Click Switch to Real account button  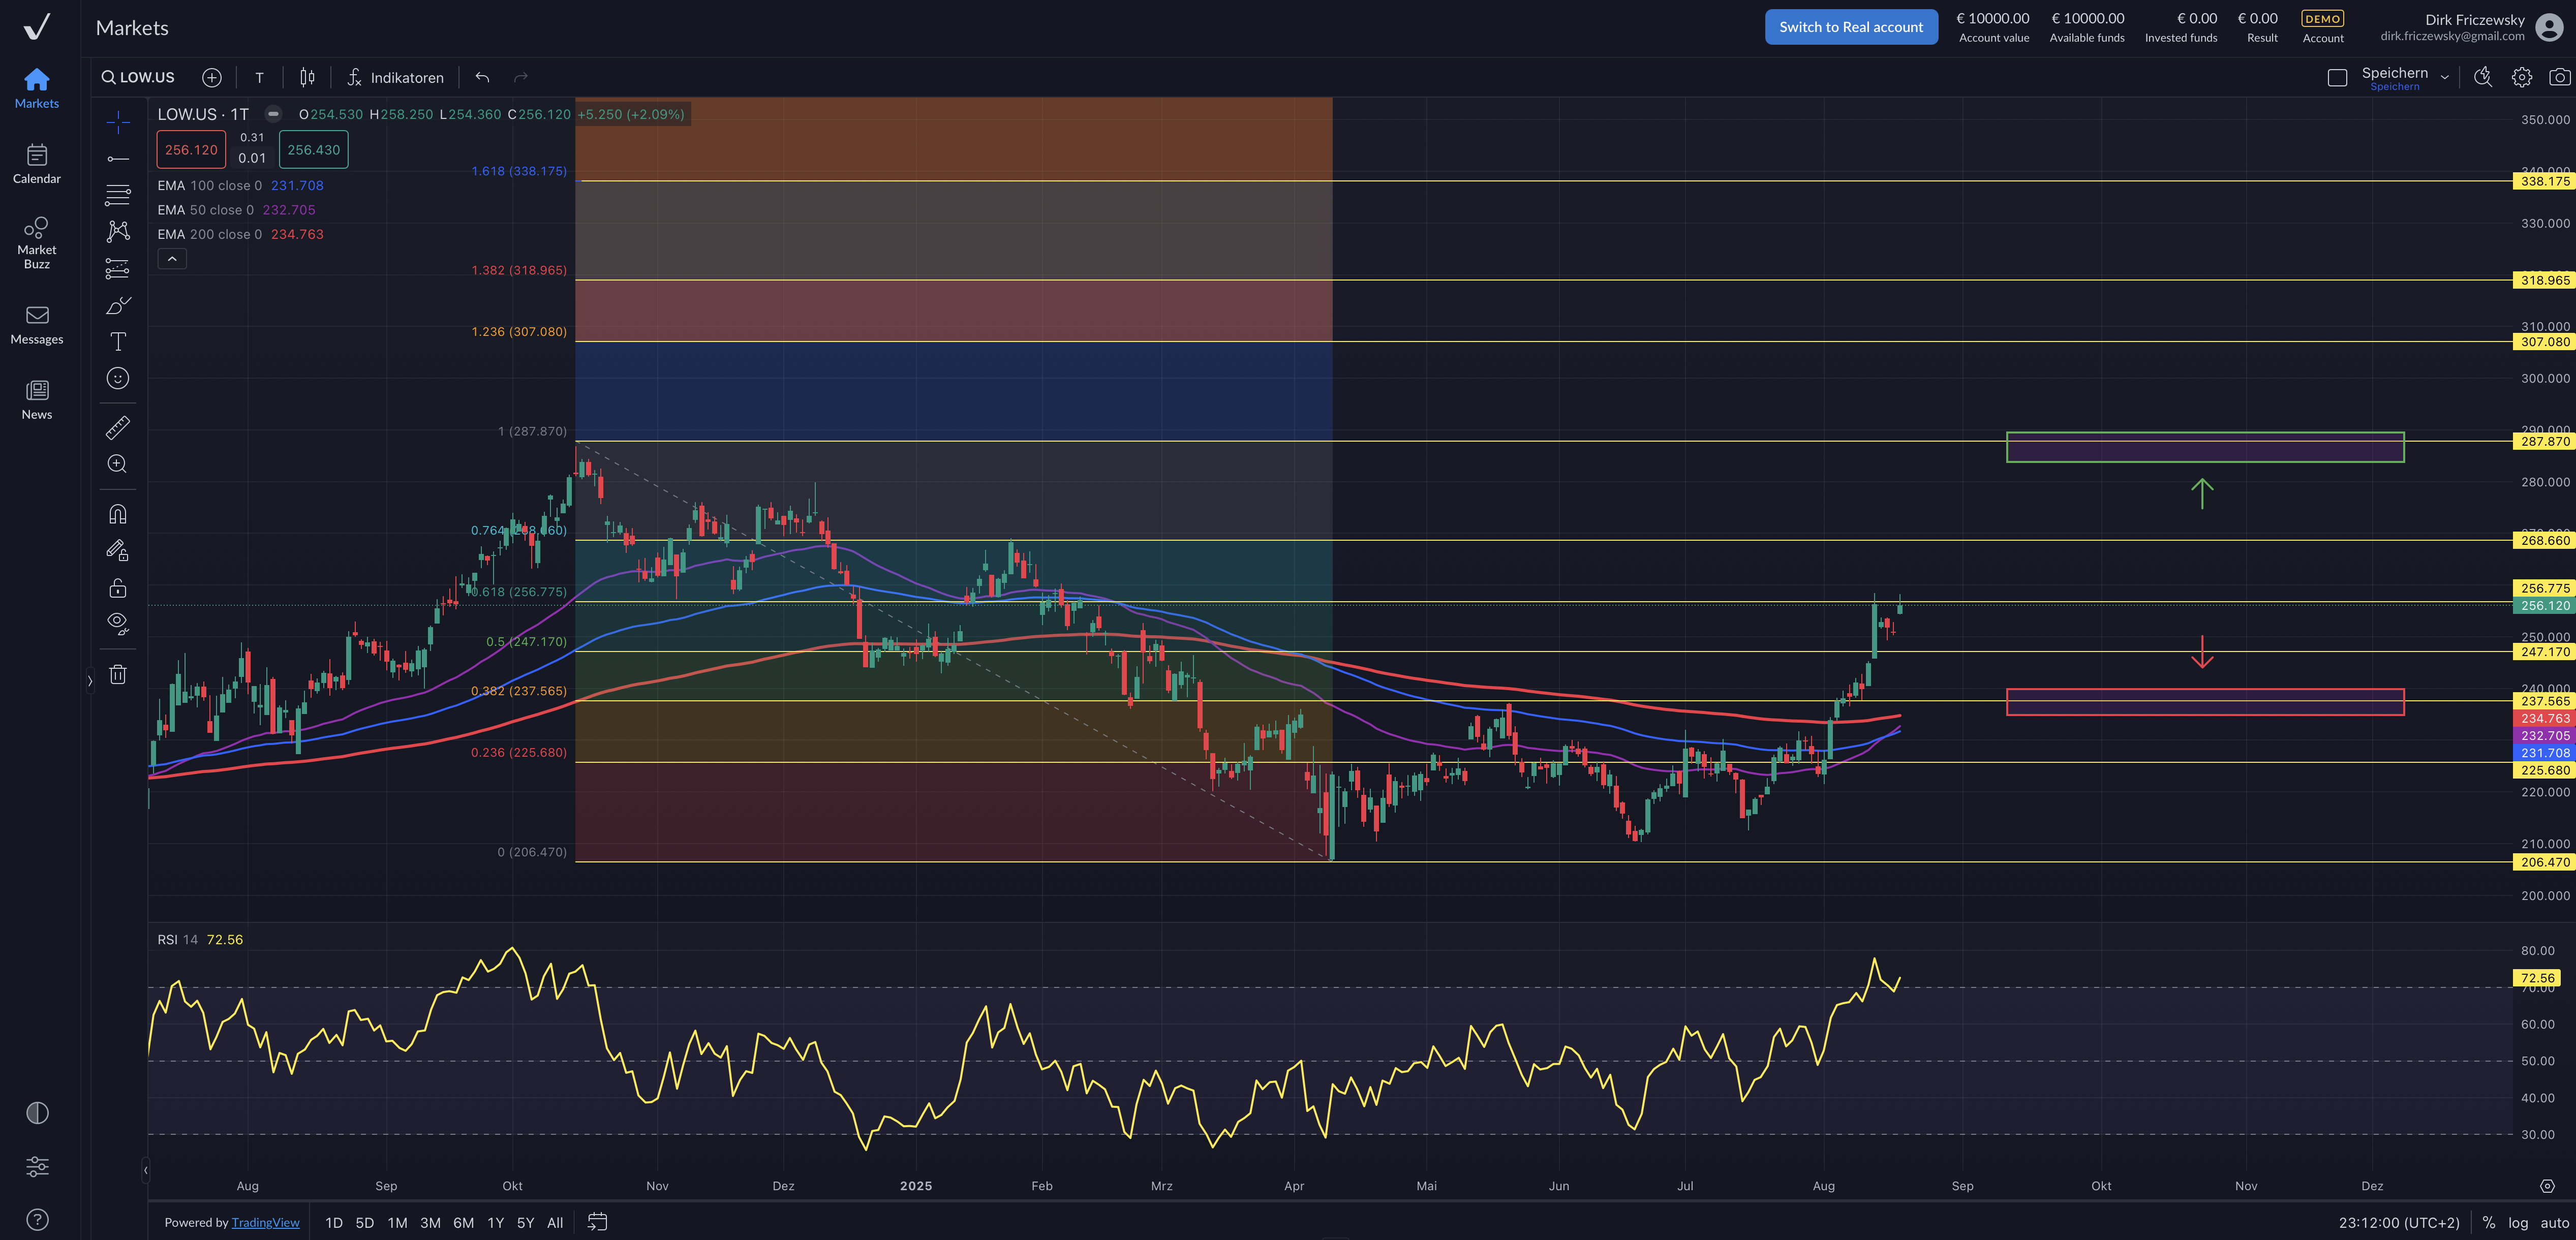(x=1850, y=27)
